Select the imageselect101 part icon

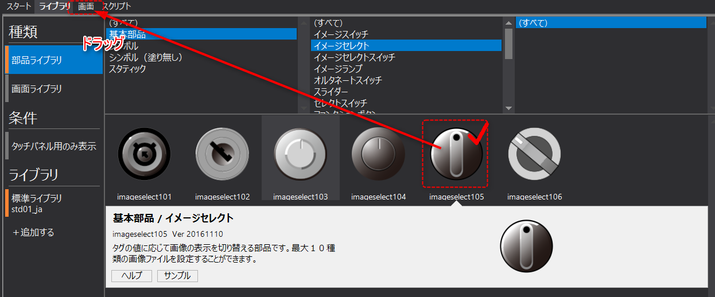tap(144, 153)
